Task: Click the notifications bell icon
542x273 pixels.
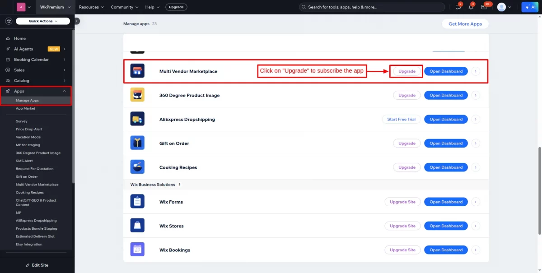Action: tap(471, 7)
